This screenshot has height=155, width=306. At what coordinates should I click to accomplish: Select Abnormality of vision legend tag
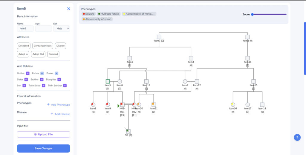point(97,19)
